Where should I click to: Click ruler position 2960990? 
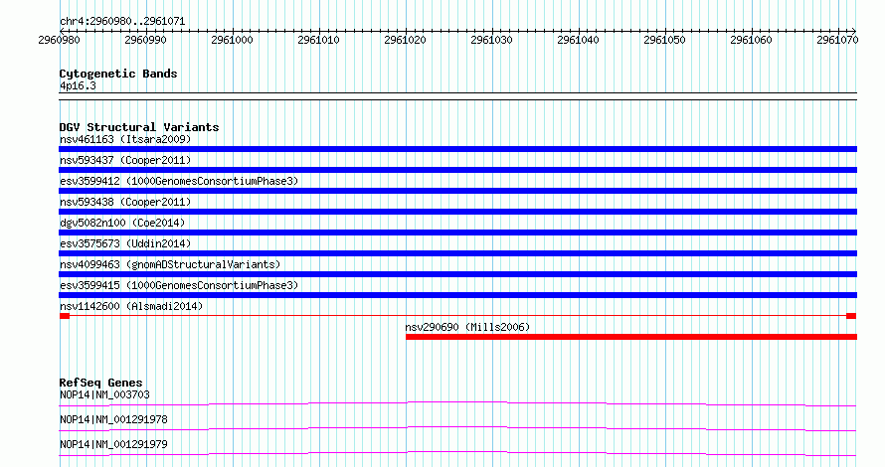(x=145, y=40)
